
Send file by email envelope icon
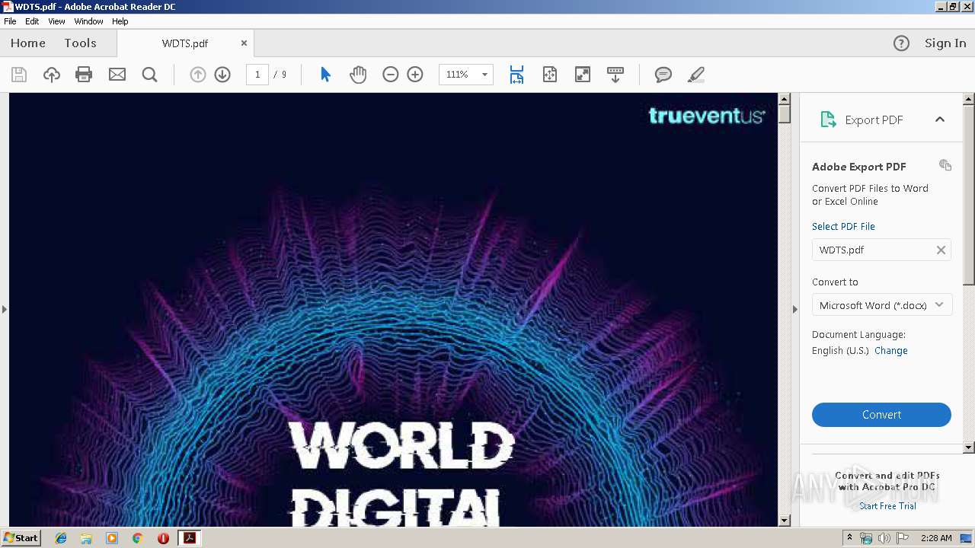coord(117,75)
